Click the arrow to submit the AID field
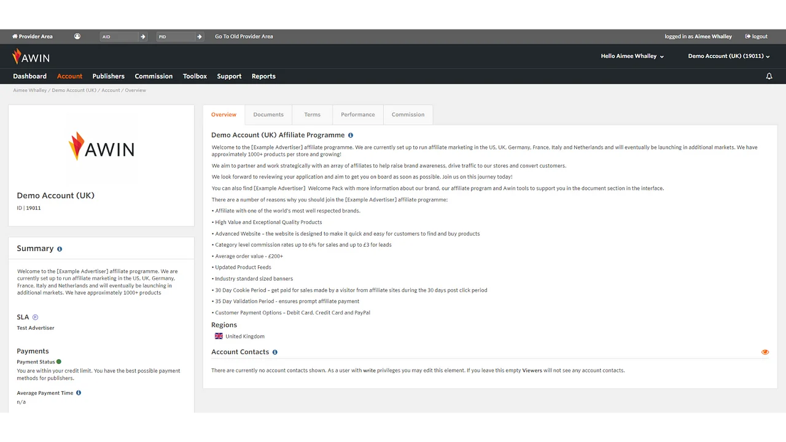786x442 pixels. point(142,36)
